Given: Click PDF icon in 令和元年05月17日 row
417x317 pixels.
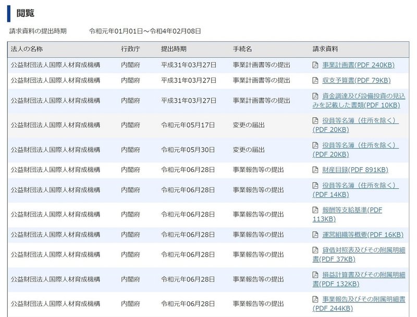Looking at the screenshot, I should tap(315, 120).
